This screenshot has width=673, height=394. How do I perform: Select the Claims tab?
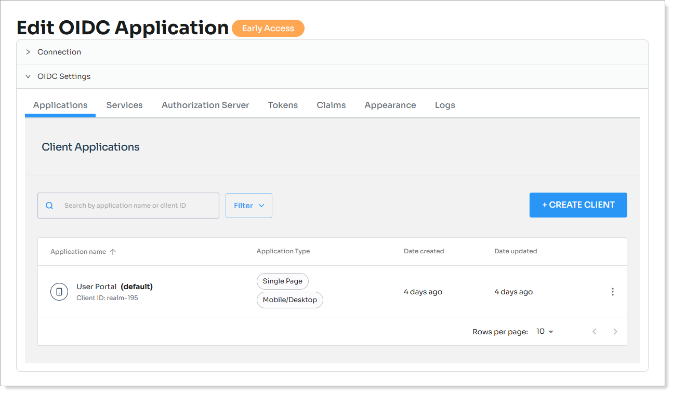pyautogui.click(x=331, y=105)
